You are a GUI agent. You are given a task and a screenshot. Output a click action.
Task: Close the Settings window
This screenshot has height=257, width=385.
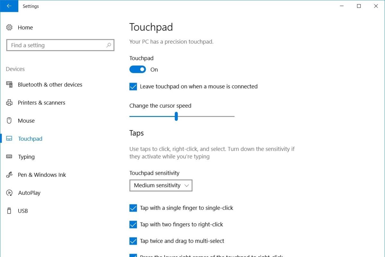point(376,6)
